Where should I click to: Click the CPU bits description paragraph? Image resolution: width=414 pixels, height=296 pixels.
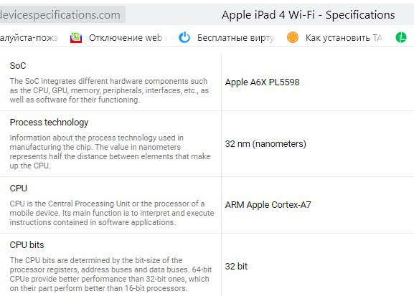coord(111,274)
